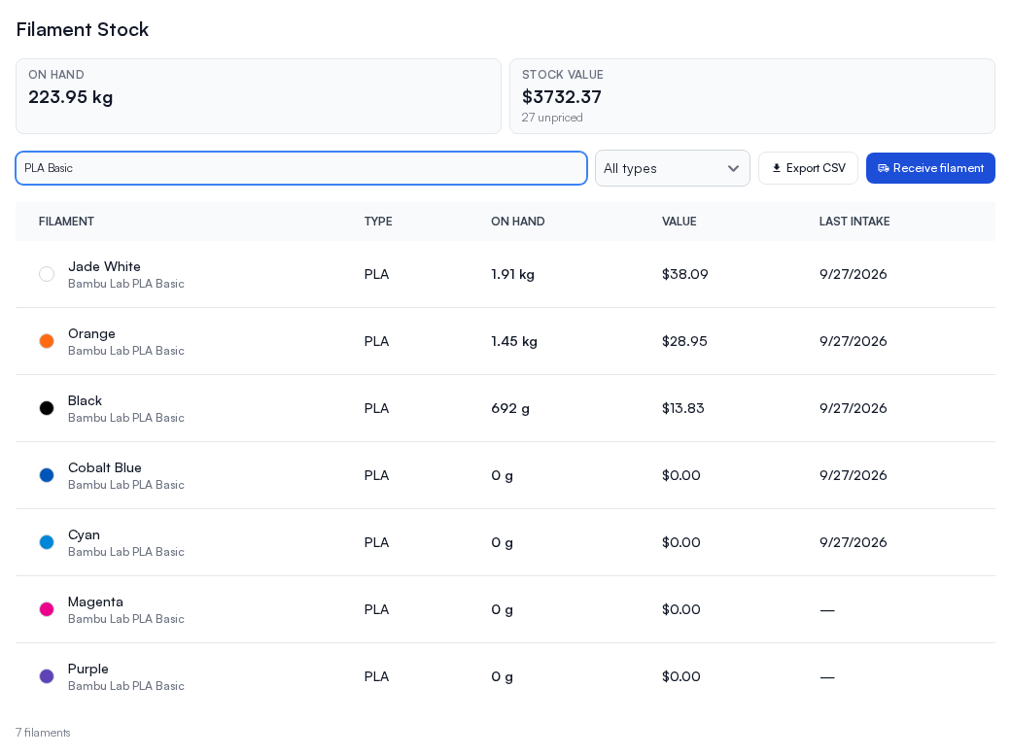Click the $3732.37 stock value figure

point(562,96)
